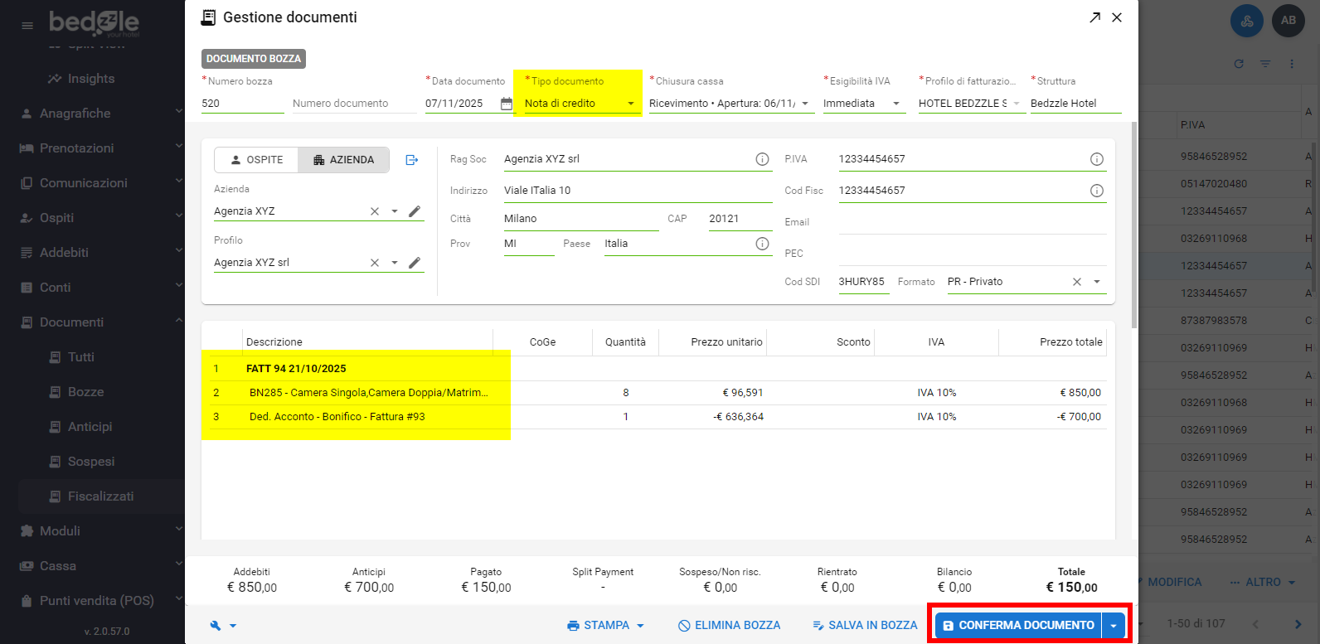The height and width of the screenshot is (644, 1320).
Task: Click the Email input field
Action: (x=972, y=222)
